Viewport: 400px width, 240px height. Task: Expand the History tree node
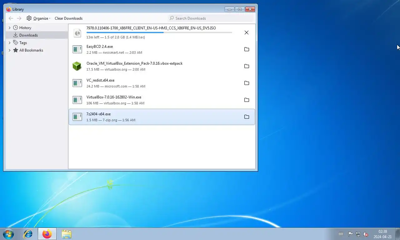(9, 27)
